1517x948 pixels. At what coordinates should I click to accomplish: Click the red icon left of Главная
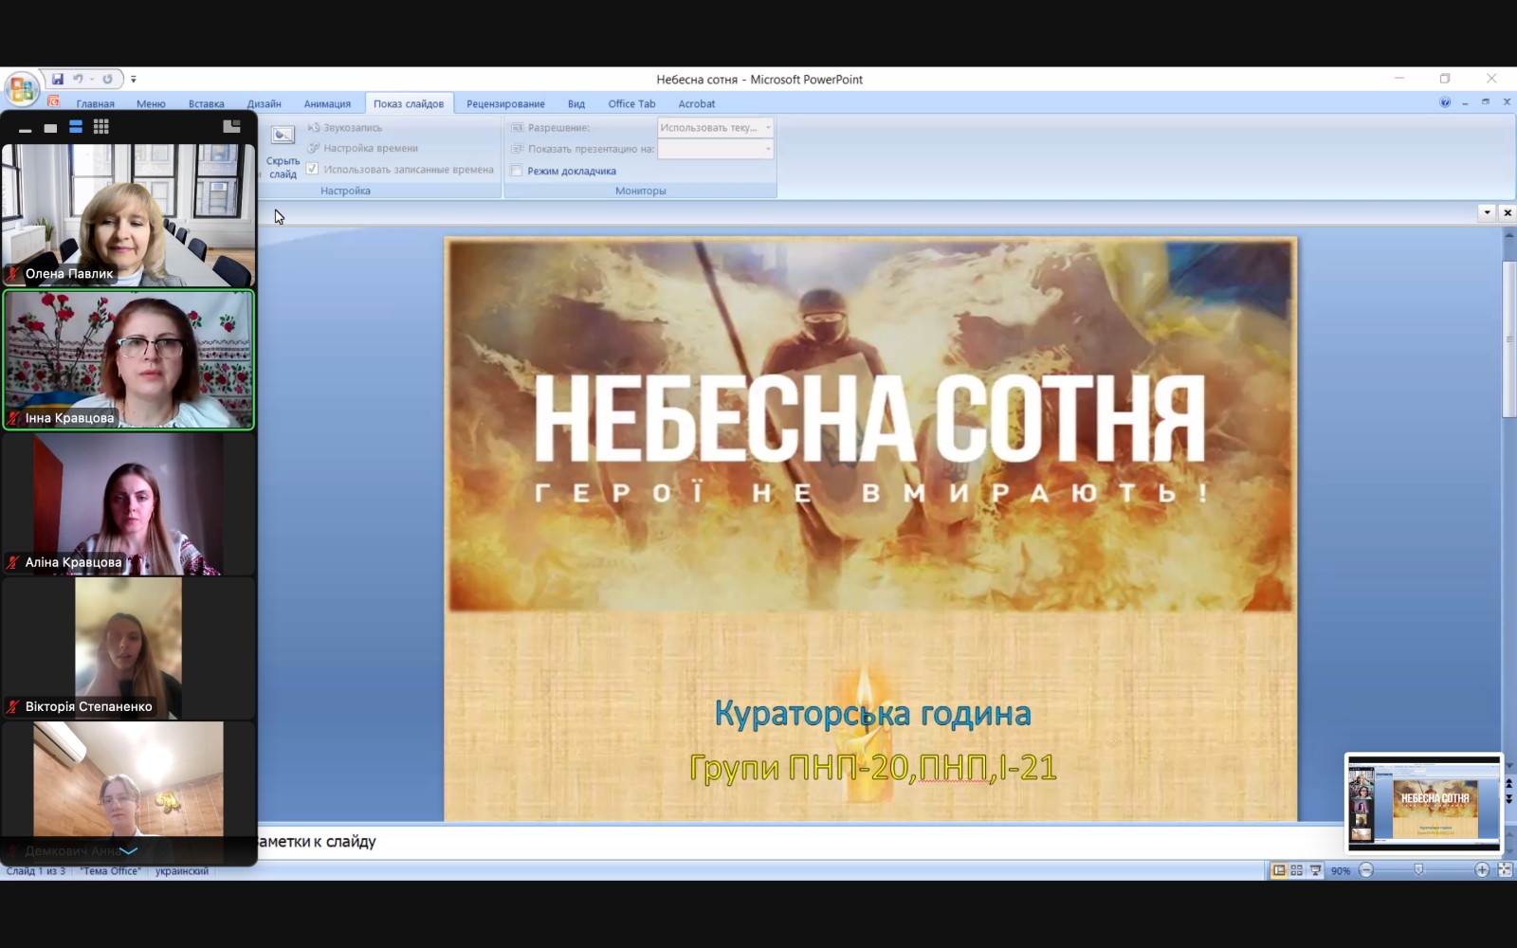point(54,101)
